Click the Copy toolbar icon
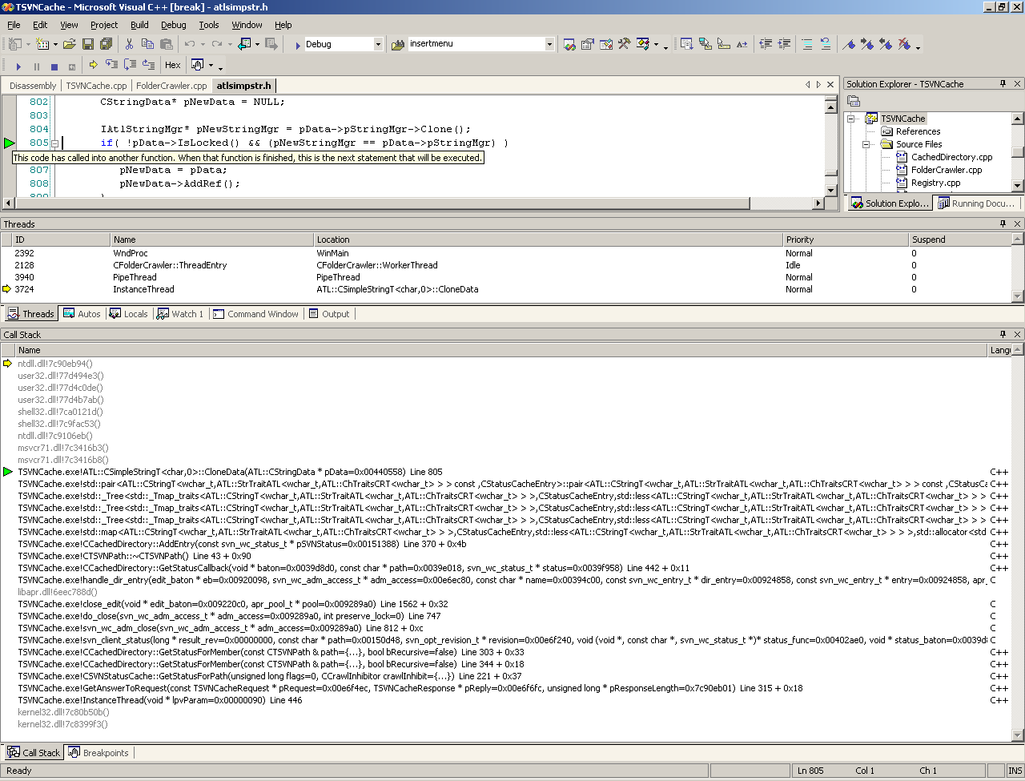 (x=147, y=44)
